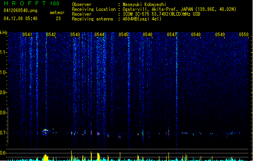The image size is (253, 161).
Task: Click the 'Receiving antenna' label
Action: 93,19
